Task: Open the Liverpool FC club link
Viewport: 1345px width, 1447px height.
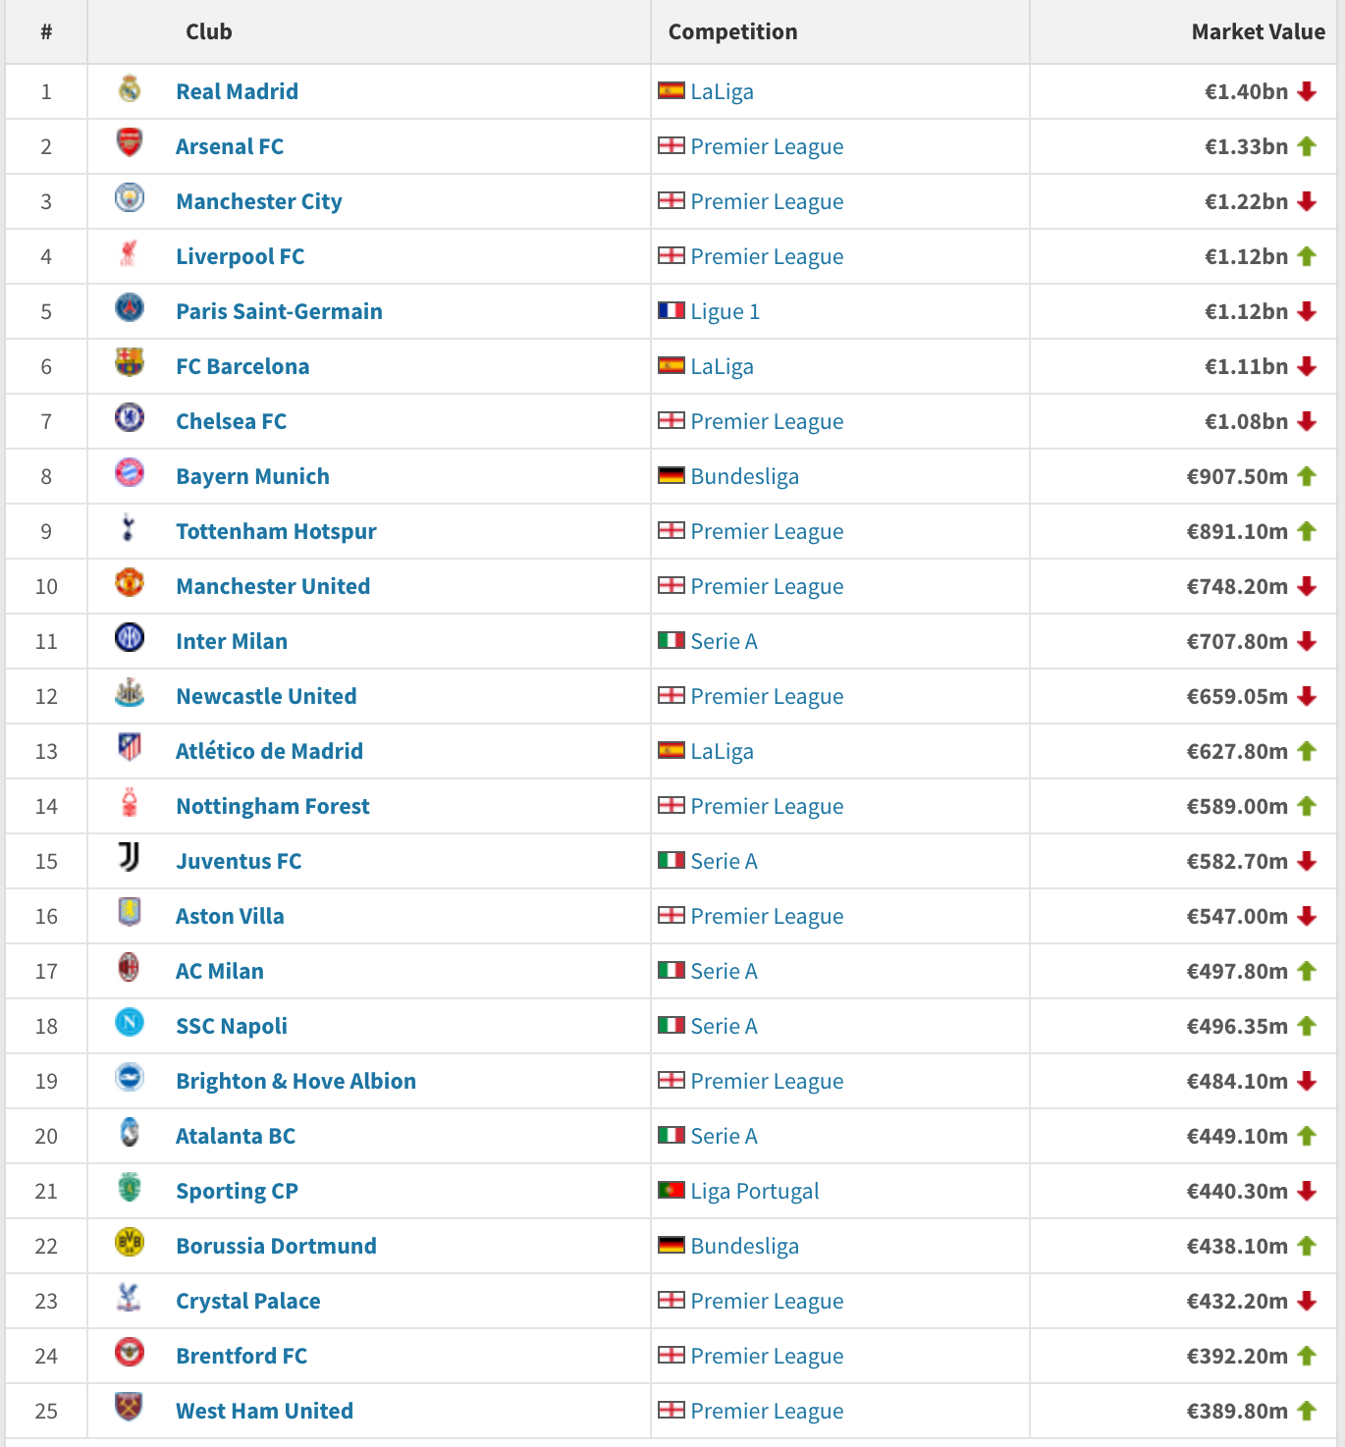Action: click(x=241, y=256)
